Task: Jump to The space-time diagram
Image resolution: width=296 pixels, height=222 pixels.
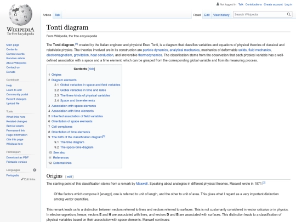Action: tap(77, 147)
